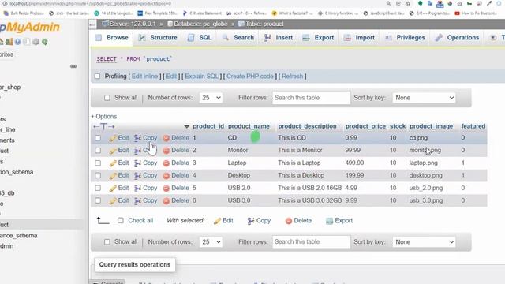505x284 pixels.
Task: Click the top Filter rows search field
Action: pyautogui.click(x=311, y=98)
